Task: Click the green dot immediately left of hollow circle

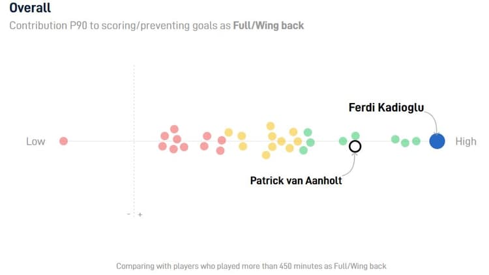Action: (x=343, y=141)
